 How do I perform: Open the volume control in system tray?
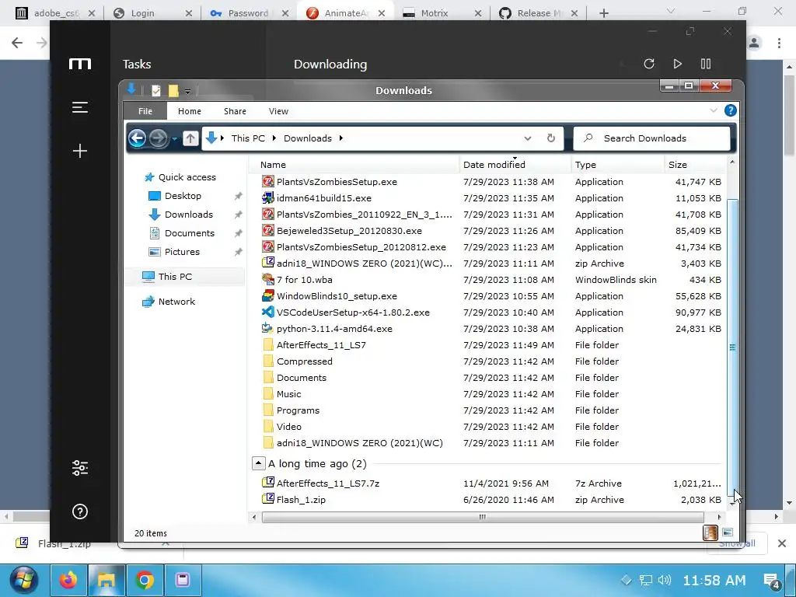pyautogui.click(x=665, y=580)
